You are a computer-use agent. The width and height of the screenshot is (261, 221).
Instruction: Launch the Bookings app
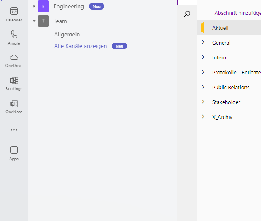pyautogui.click(x=14, y=83)
